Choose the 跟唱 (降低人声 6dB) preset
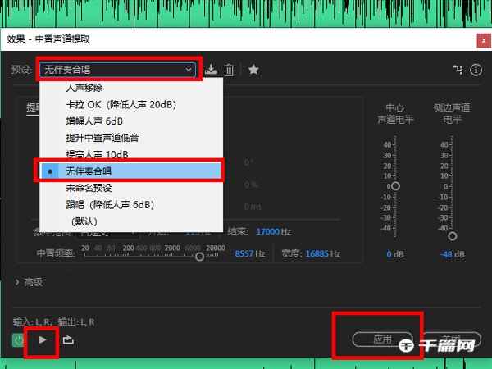This screenshot has height=369, width=492. pyautogui.click(x=131, y=204)
